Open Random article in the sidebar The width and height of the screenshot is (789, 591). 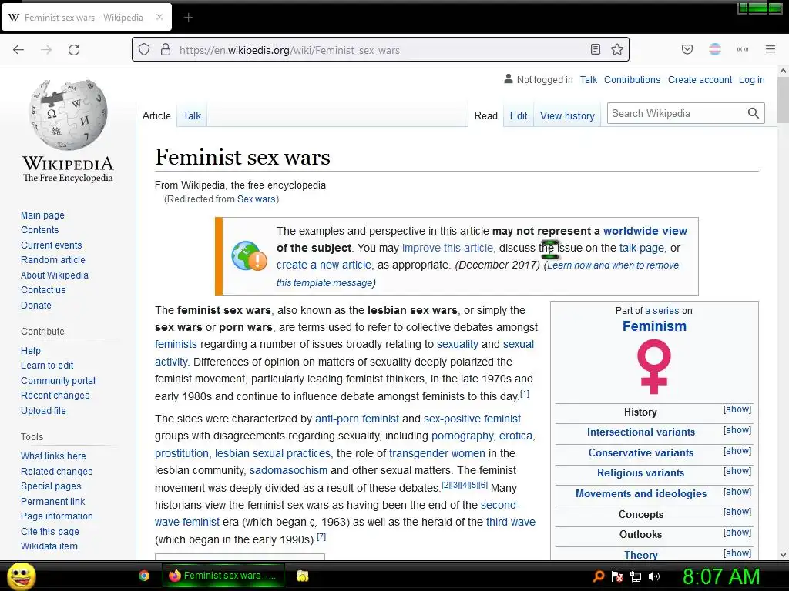[53, 260]
